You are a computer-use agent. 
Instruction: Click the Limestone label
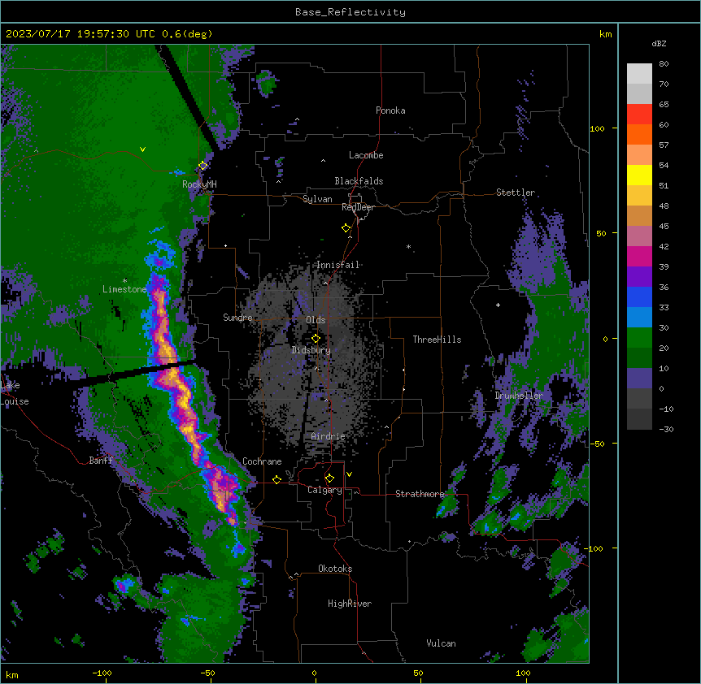coord(124,289)
